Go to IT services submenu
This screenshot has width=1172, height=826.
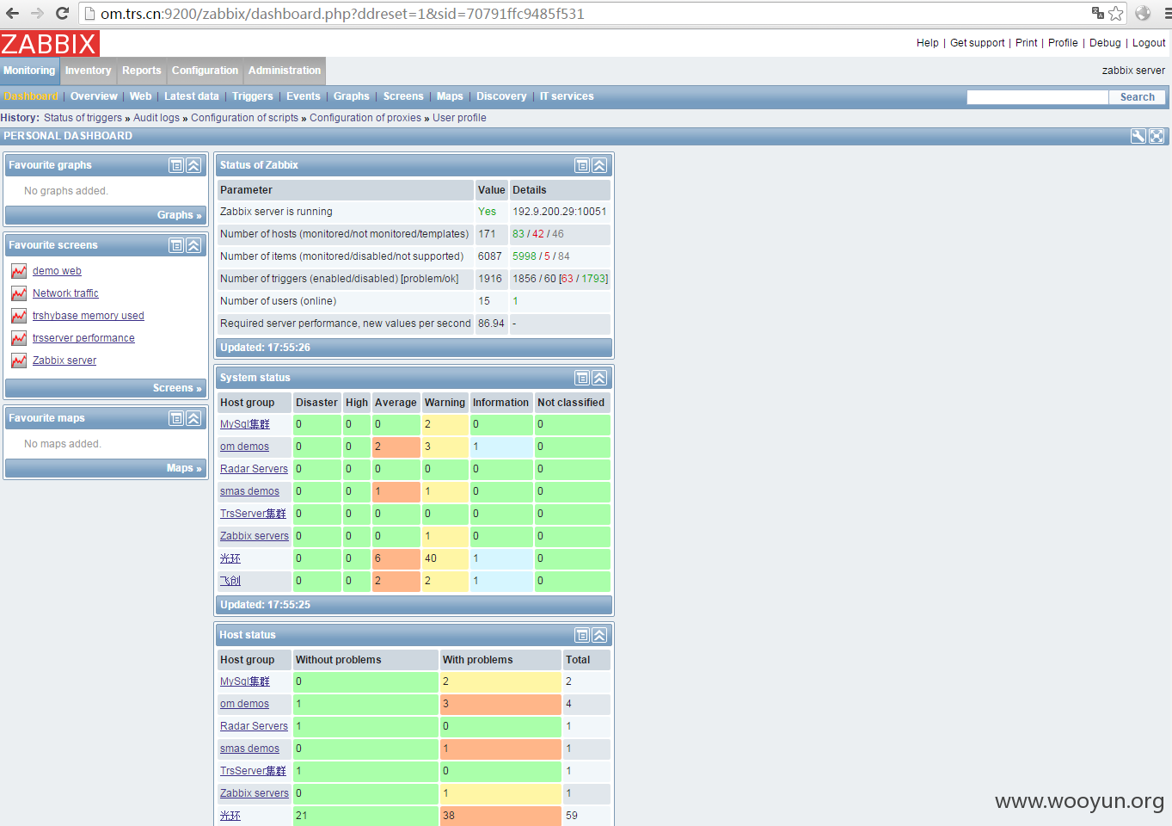click(x=567, y=96)
